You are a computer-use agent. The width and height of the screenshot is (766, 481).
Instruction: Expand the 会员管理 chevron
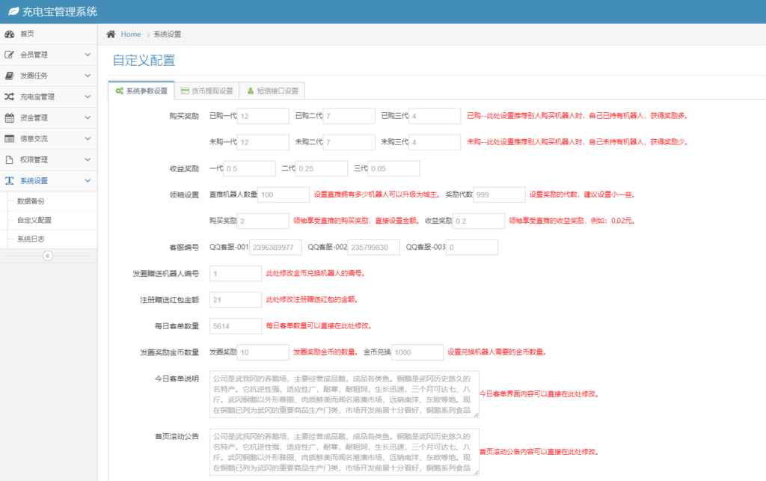(88, 55)
